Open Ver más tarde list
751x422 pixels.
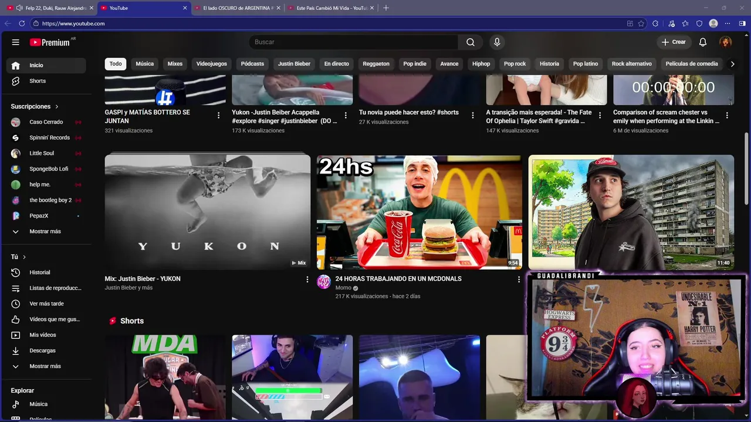coord(46,304)
